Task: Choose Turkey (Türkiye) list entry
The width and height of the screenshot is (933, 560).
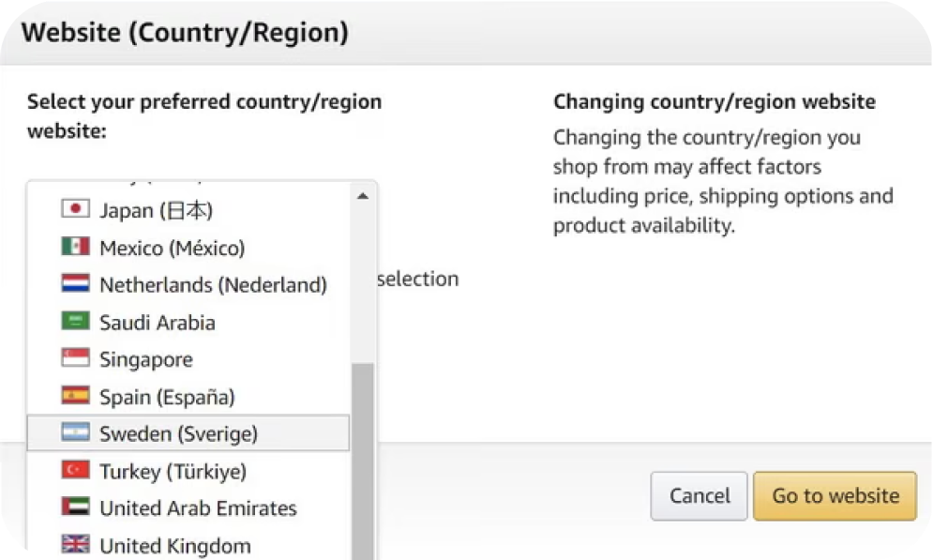Action: 173,471
